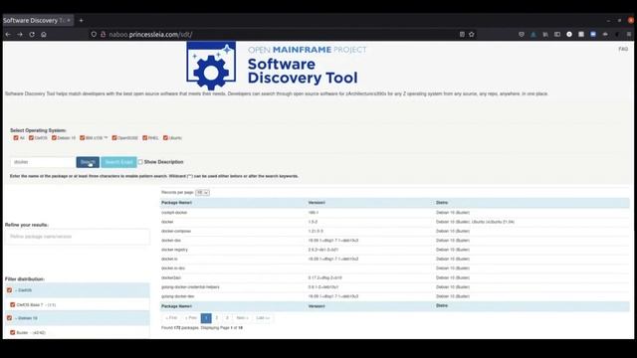Close the Software Discovery Tool tab
637x358 pixels.
[69, 20]
